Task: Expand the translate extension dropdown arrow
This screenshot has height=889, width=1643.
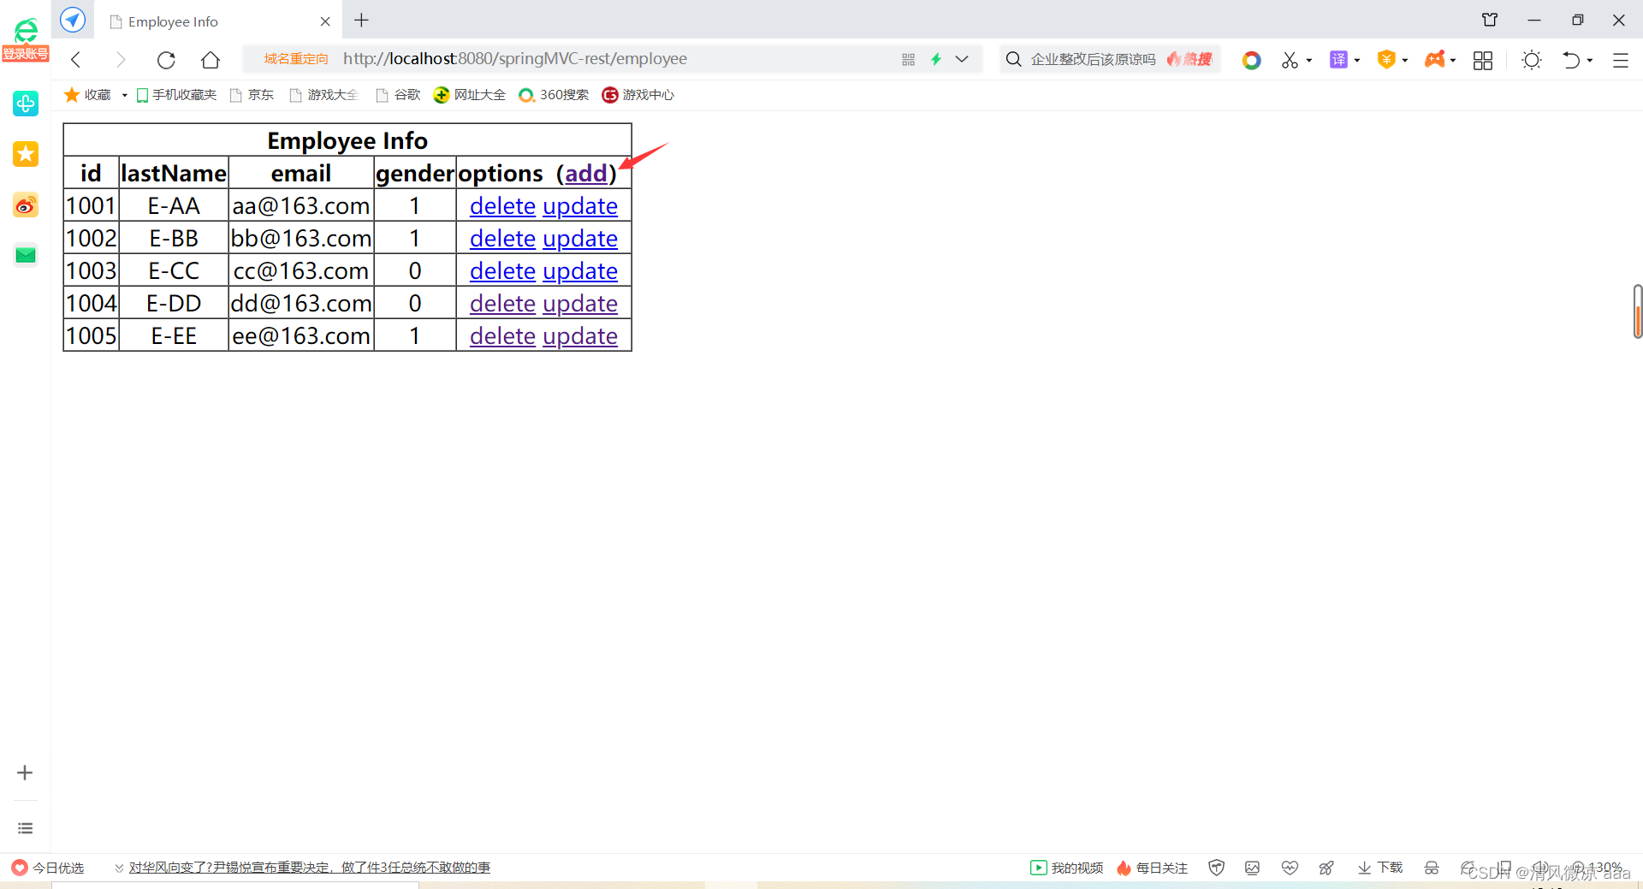Action: coord(1357,60)
